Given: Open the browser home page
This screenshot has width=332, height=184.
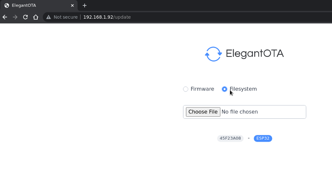Looking at the screenshot, I should [x=36, y=17].
